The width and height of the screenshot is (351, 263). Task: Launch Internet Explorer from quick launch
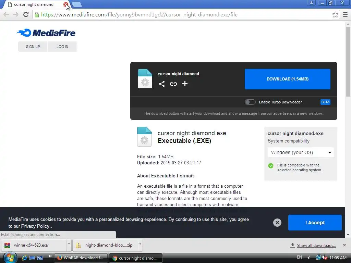pos(24,258)
